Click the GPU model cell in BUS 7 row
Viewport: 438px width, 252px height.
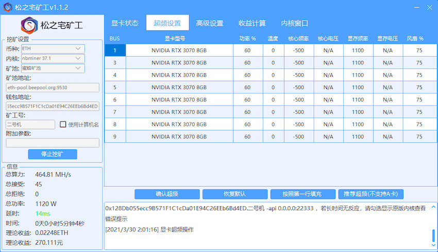click(179, 112)
